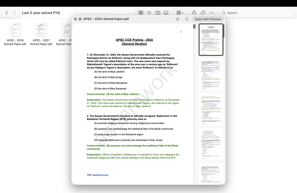
Task: Go back in Finder navigation
Action: pos(7,13)
